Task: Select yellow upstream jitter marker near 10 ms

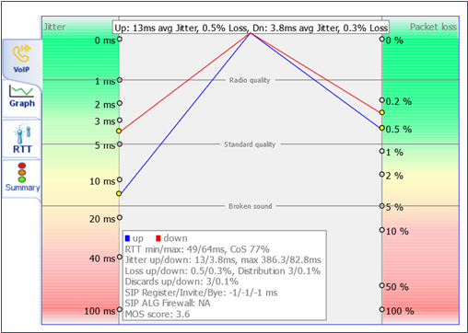Action: [x=119, y=193]
